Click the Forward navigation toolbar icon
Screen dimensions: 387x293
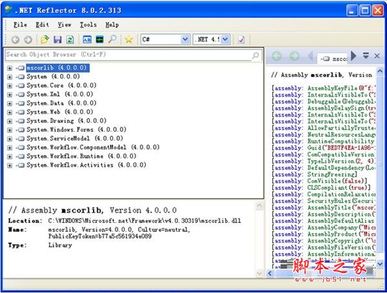(x=28, y=40)
